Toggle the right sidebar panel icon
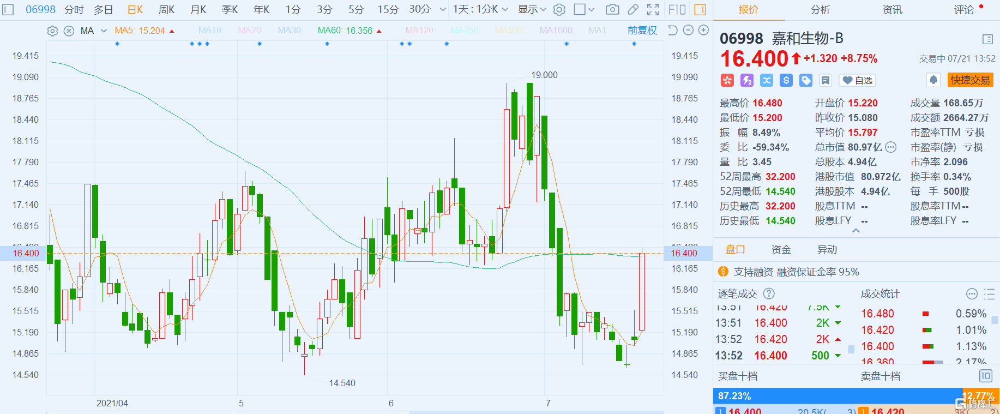Image resolution: width=1000 pixels, height=414 pixels. 700,9
